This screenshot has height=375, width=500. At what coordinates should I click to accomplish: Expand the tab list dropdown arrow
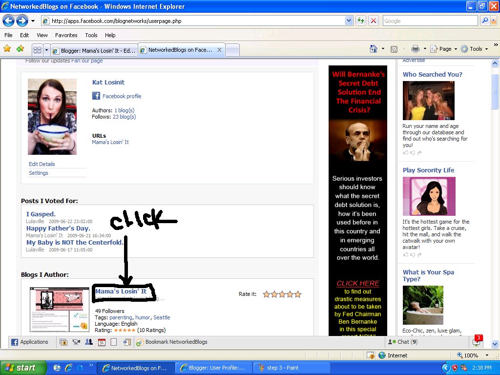pyautogui.click(x=46, y=50)
